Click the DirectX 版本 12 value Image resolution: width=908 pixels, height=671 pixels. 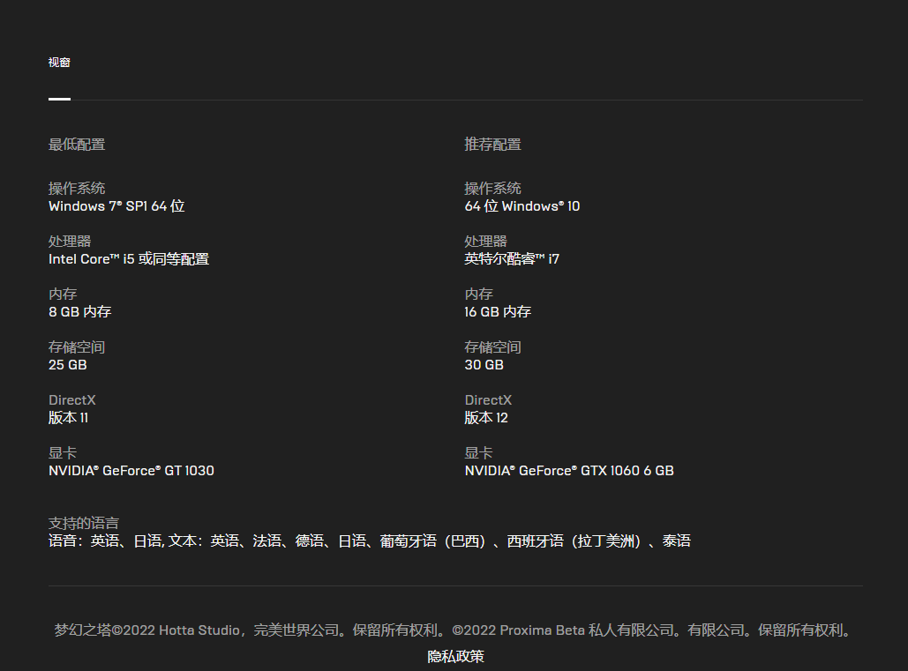pos(486,418)
